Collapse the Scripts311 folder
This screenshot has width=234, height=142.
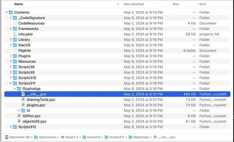[x=11, y=83]
